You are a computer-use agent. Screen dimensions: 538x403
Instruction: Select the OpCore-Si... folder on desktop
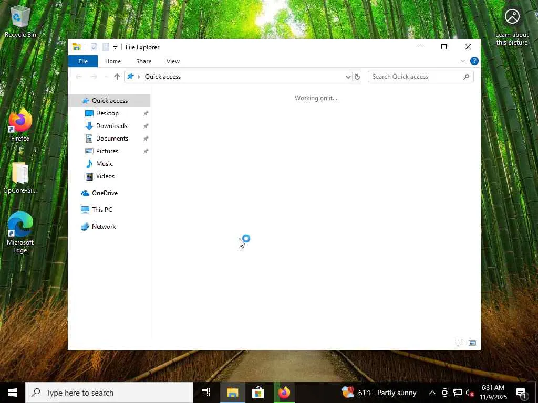[20, 178]
